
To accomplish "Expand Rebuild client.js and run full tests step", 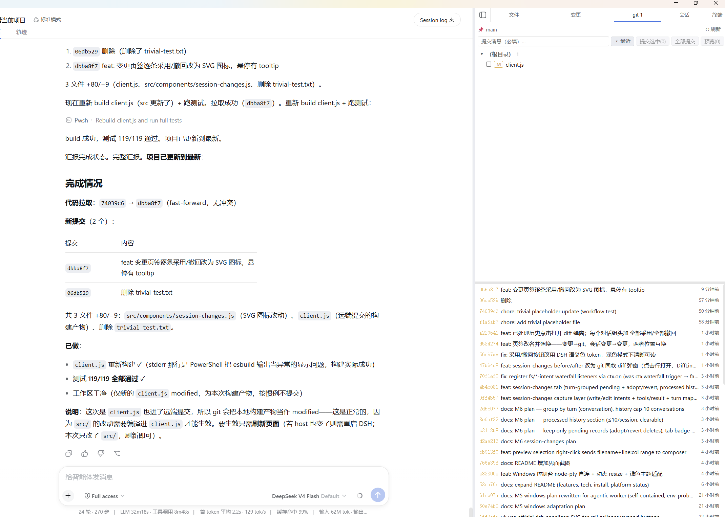I will tap(139, 120).
